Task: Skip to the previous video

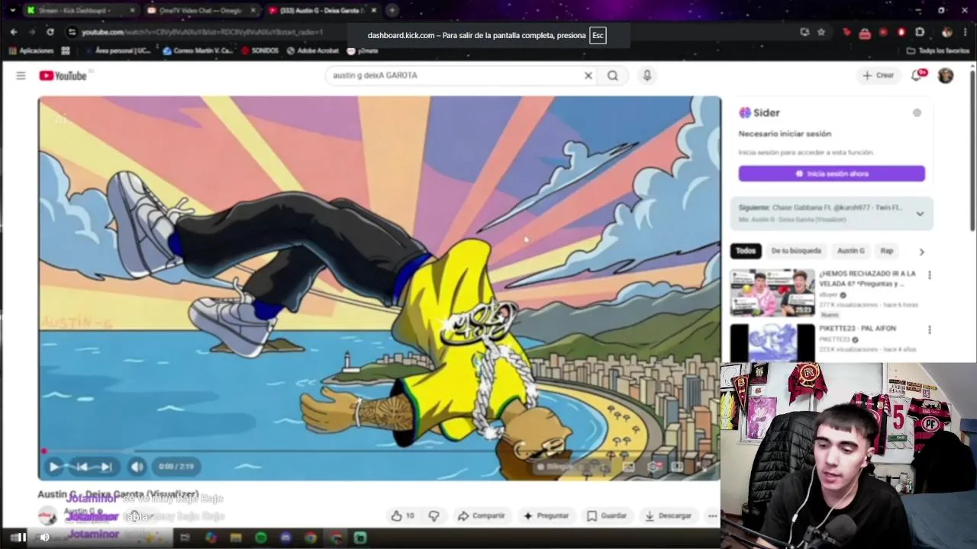Action: (82, 467)
